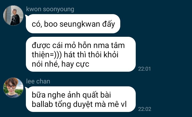Click the word 'quất' in lee chan's message
The width and height of the screenshot is (192, 117).
point(90,95)
